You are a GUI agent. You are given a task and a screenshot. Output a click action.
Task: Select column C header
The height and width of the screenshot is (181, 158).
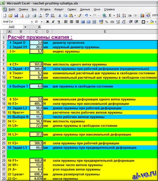(x=36, y=32)
